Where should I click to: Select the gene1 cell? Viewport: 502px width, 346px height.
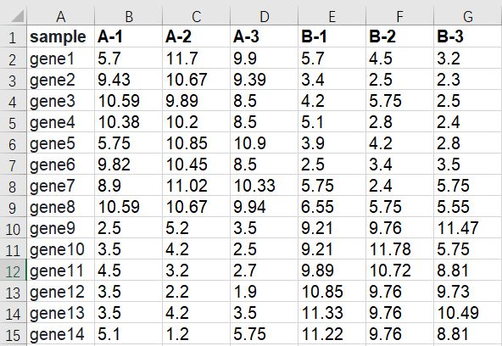click(61, 58)
